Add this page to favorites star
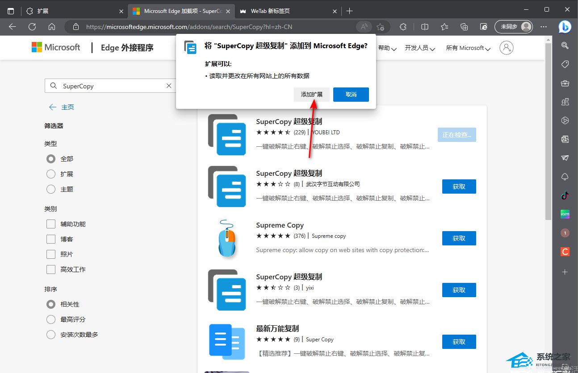The image size is (578, 373). [x=380, y=27]
